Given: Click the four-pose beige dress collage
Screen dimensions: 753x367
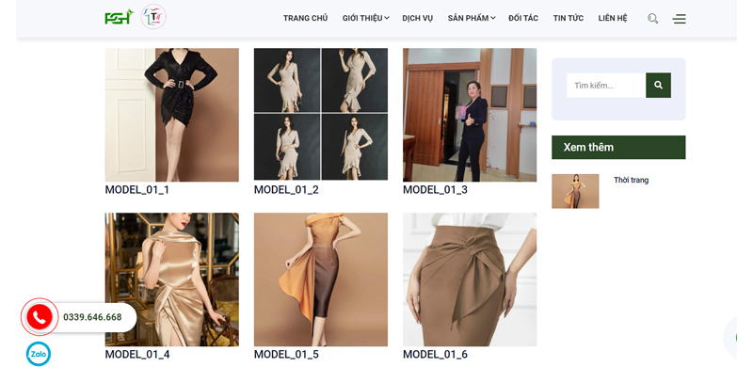Looking at the screenshot, I should (321, 114).
